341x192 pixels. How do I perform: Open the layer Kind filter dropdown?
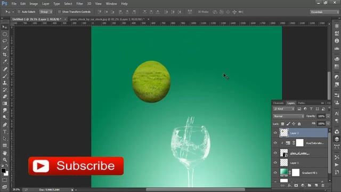284,109
